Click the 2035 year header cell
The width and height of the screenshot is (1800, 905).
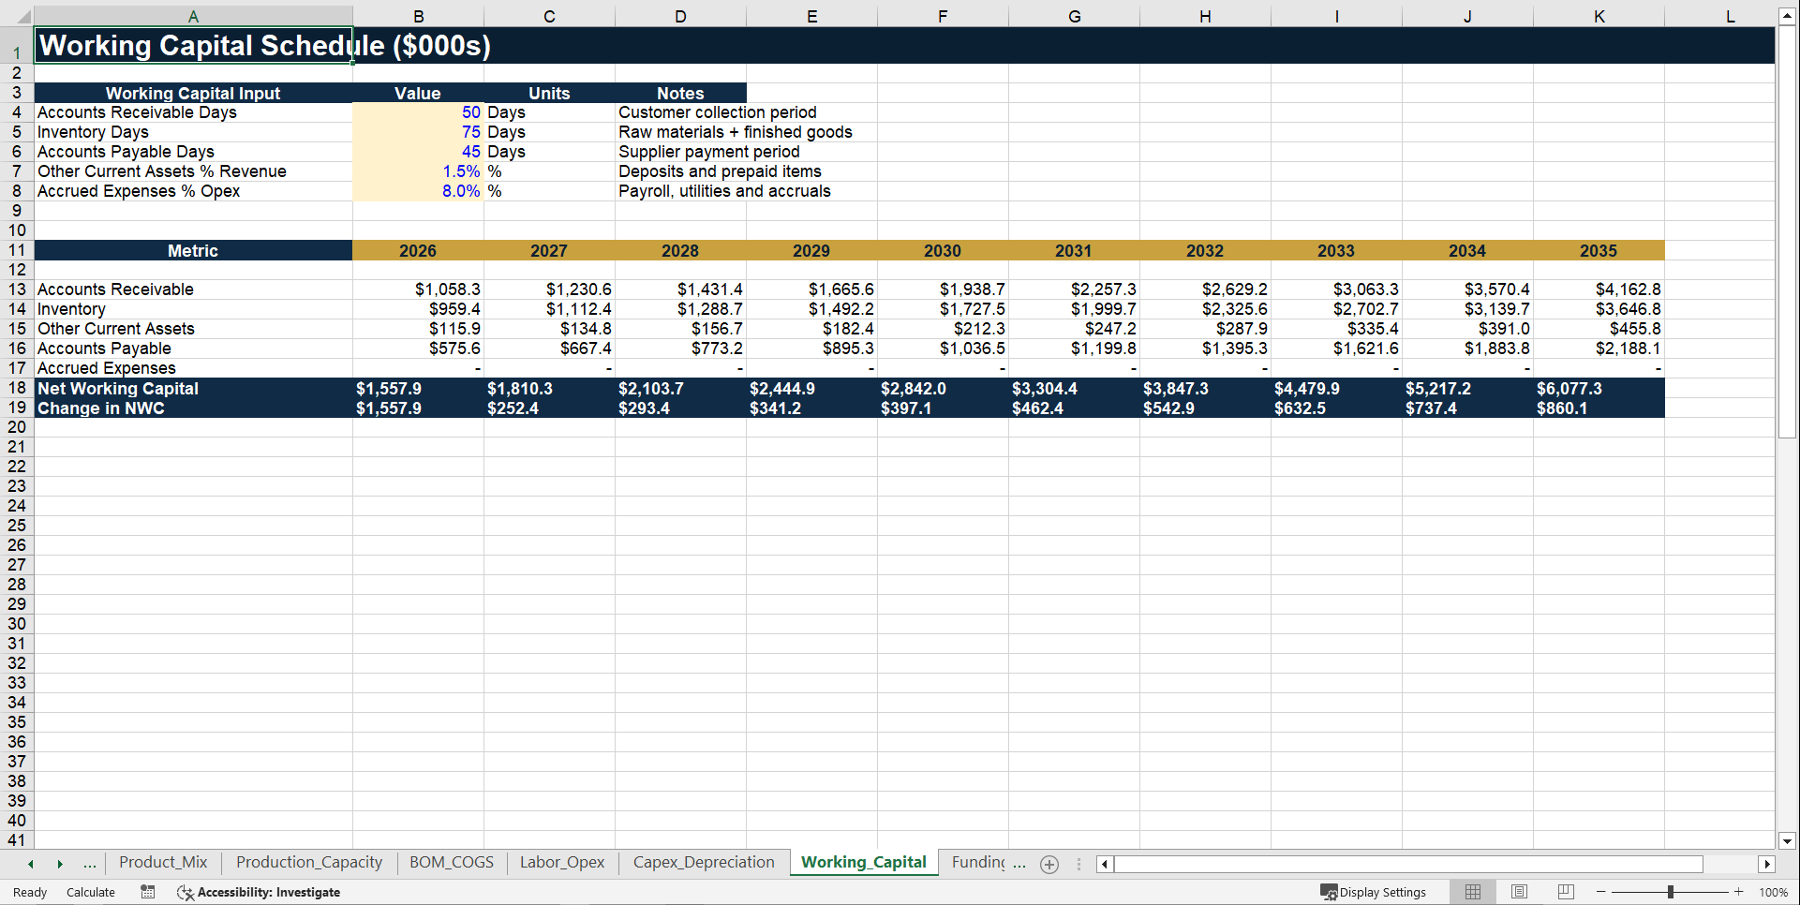pyautogui.click(x=1599, y=250)
